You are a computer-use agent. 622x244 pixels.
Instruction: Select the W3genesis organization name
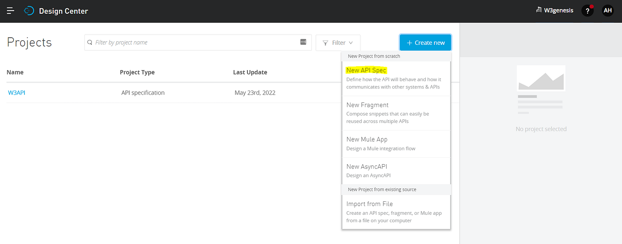click(x=559, y=11)
